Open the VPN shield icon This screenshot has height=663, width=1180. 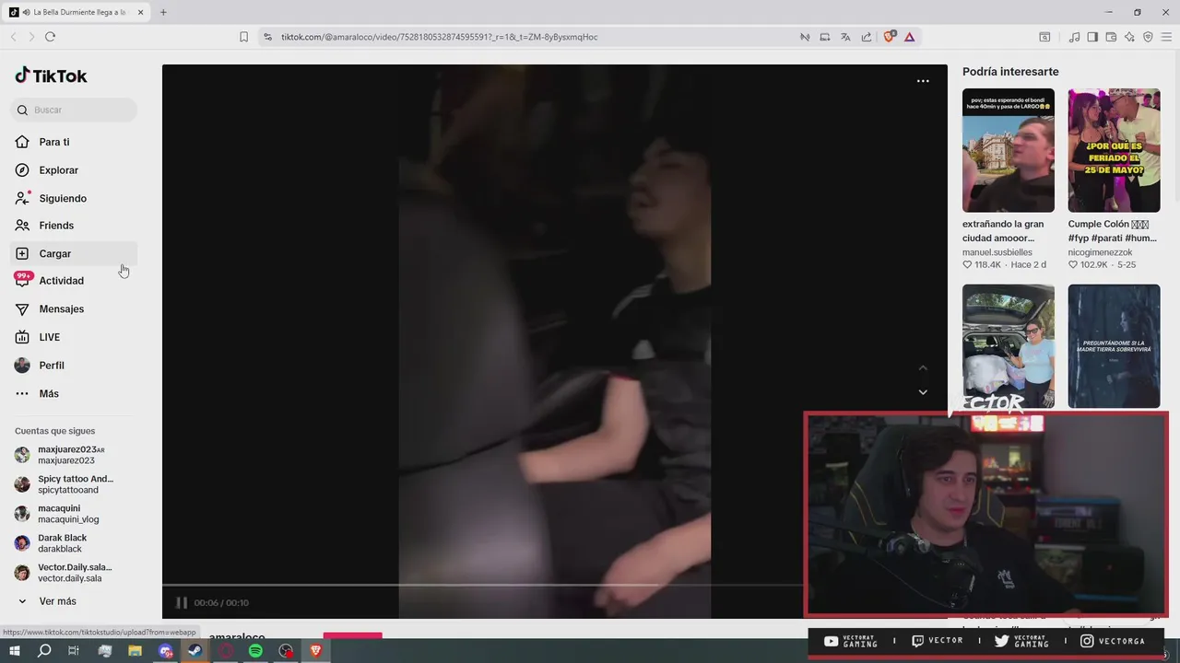point(1148,37)
